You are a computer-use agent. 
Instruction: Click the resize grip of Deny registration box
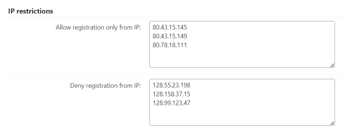tap(332, 123)
